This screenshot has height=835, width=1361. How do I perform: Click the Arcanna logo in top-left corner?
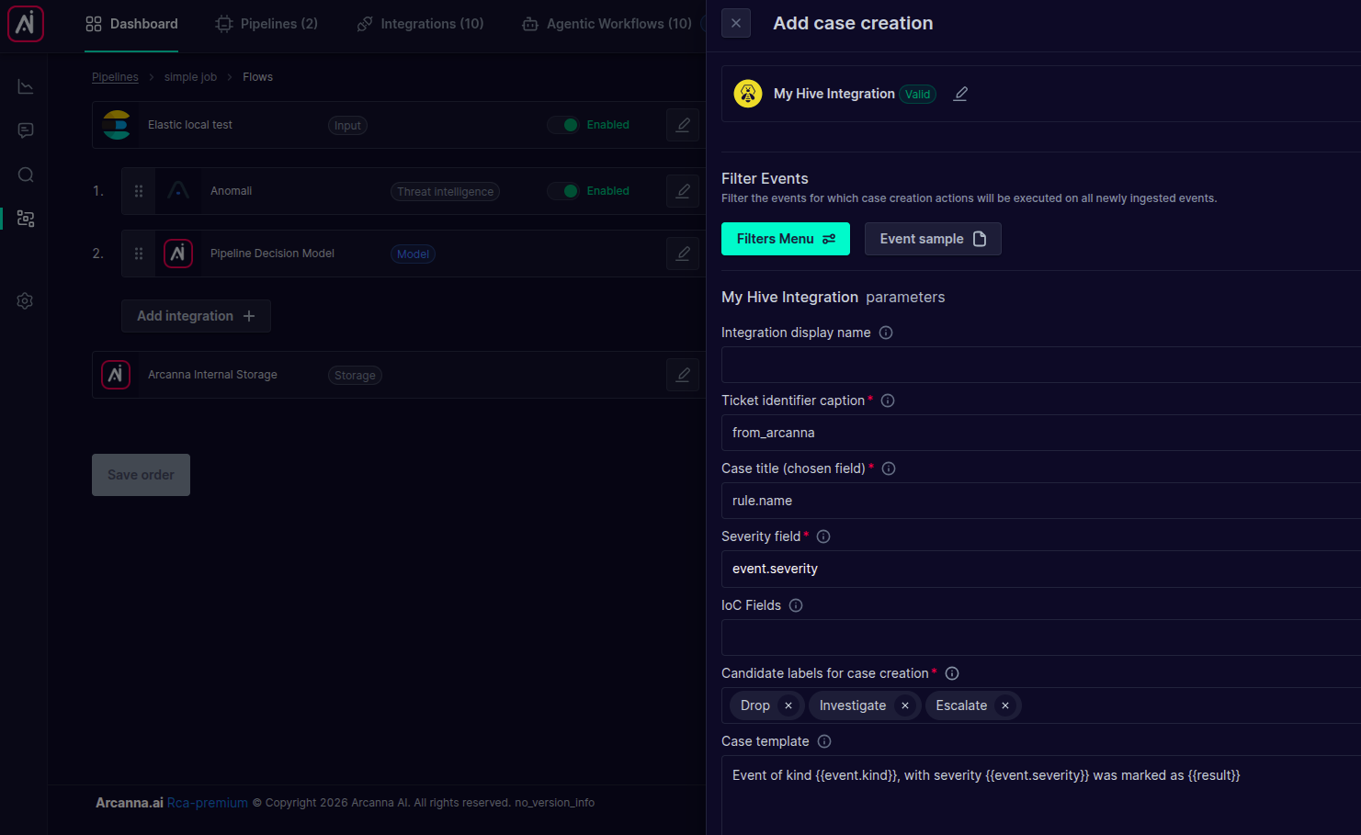26,24
